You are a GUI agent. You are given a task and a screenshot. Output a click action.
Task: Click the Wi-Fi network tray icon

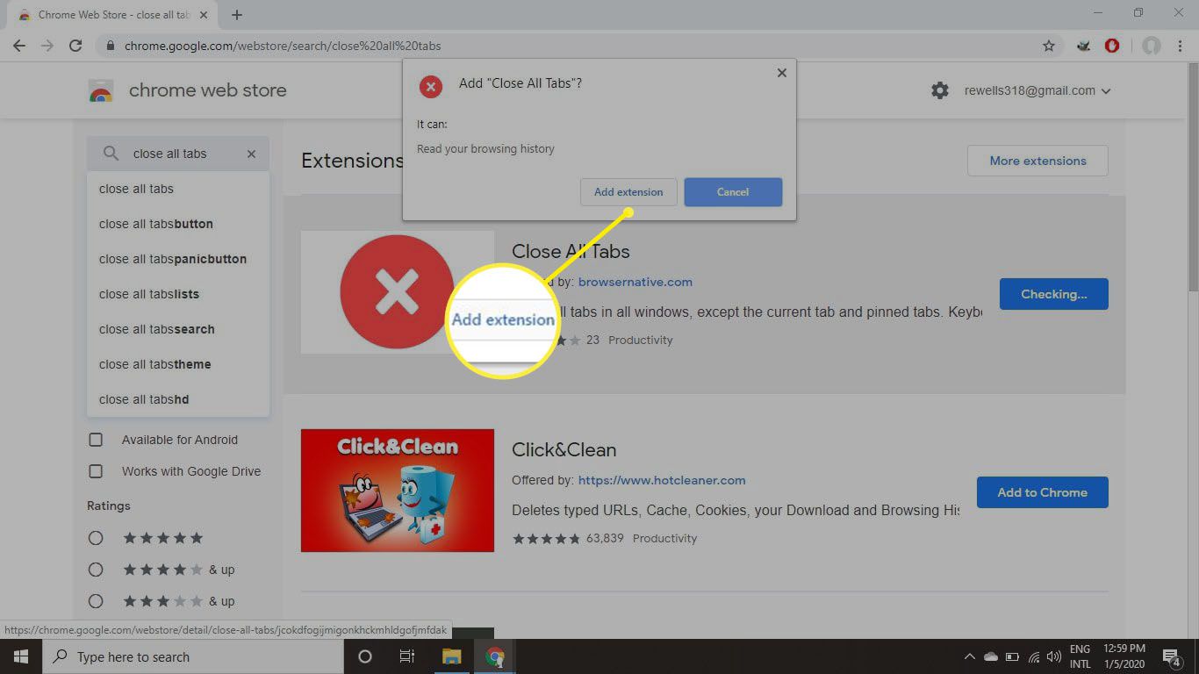click(1033, 656)
